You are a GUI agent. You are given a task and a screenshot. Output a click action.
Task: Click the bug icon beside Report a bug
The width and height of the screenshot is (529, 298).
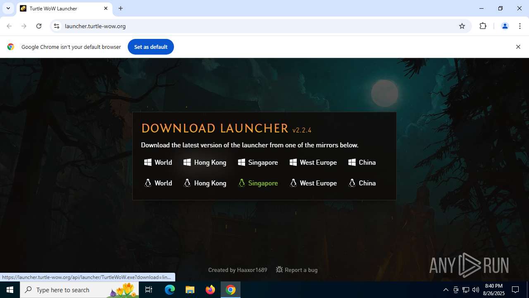(x=279, y=269)
